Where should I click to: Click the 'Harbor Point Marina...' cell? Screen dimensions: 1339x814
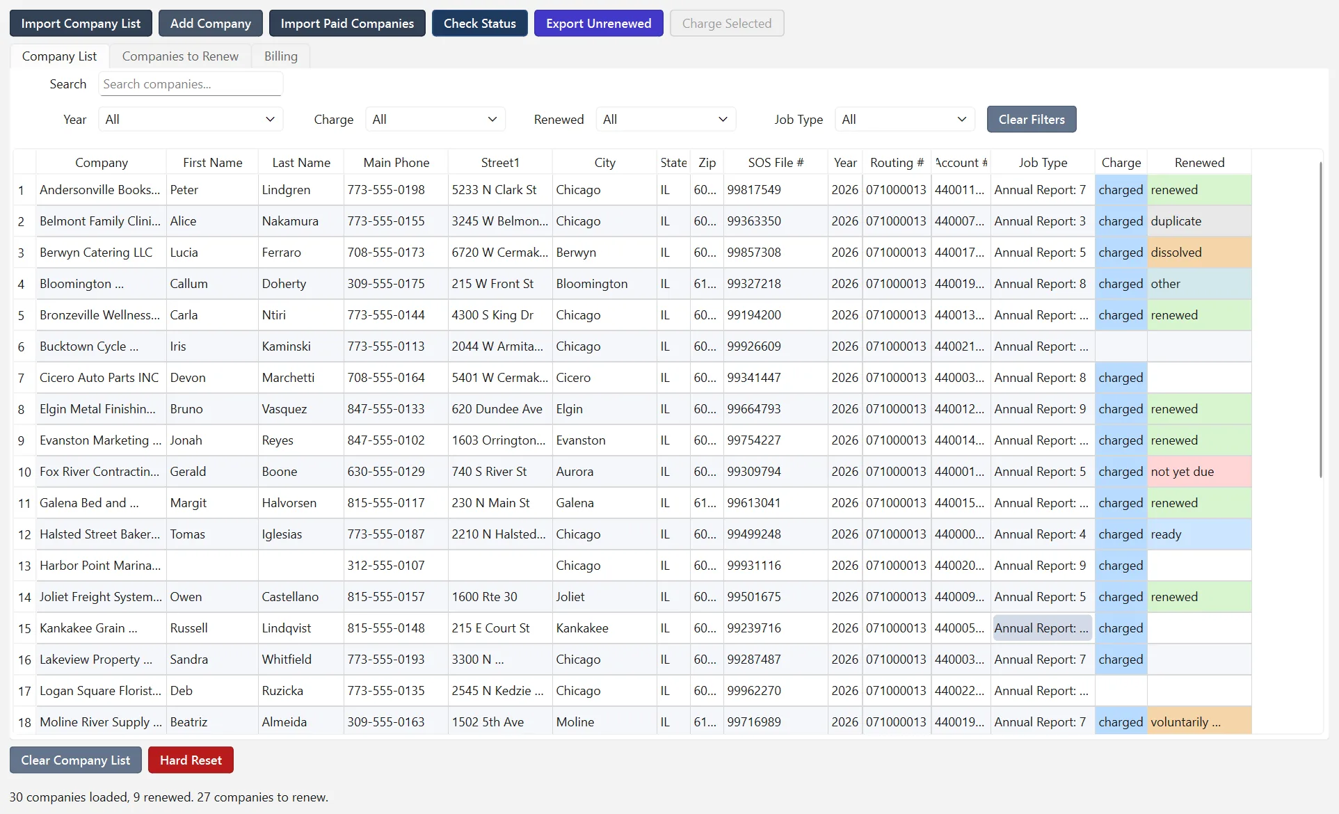[x=101, y=566]
